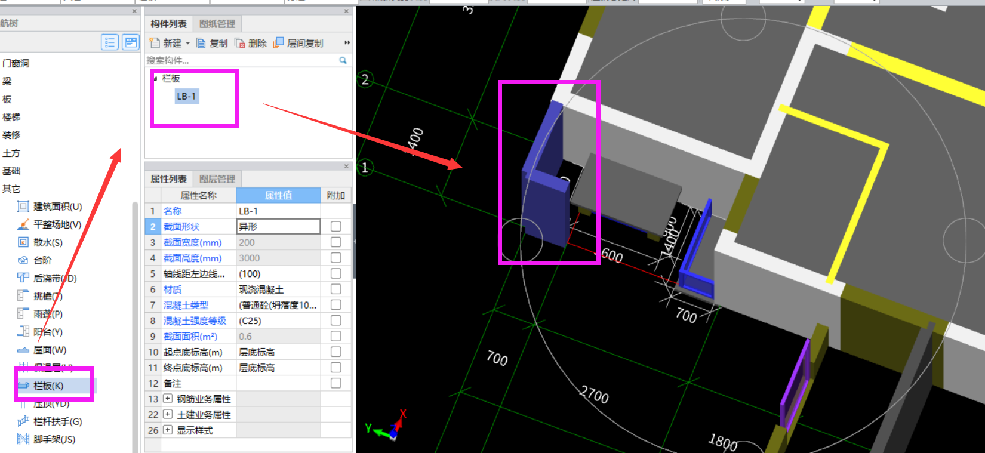
Task: Tick the 截面形状 附加 checkbox
Action: (336, 227)
